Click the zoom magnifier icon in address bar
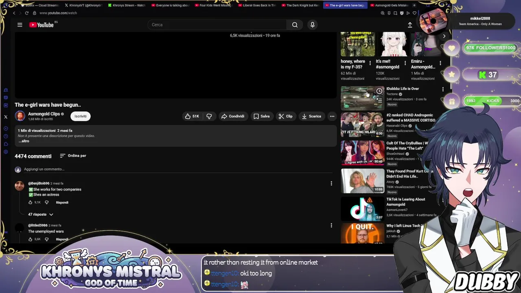The image size is (521, 293). [383, 13]
